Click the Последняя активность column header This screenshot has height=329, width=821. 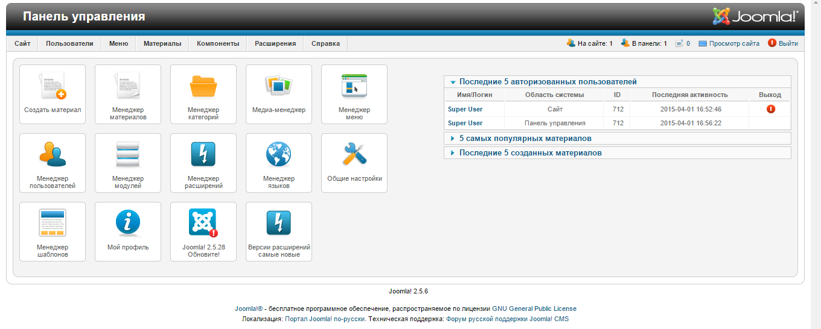690,95
